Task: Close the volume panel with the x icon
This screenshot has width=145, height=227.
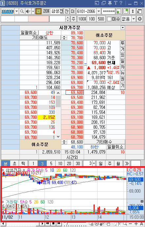Action: point(142,201)
